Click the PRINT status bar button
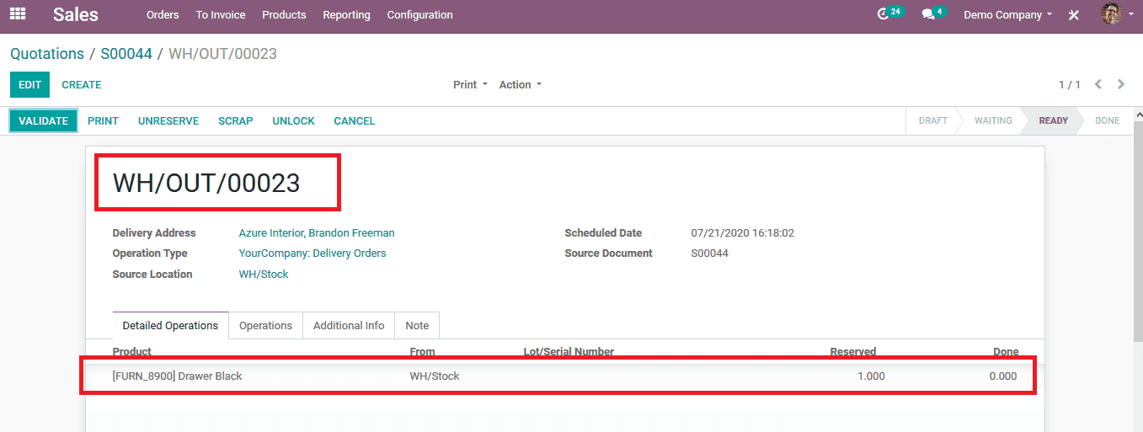Viewport: 1143px width, 432px height. click(x=103, y=121)
